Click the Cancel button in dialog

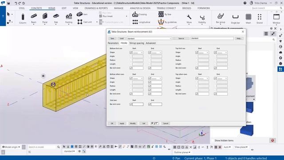166,124
